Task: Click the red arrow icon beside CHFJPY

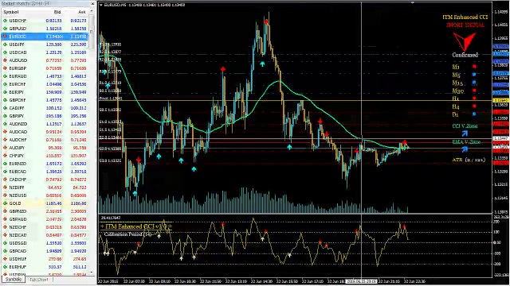Action: point(6,156)
